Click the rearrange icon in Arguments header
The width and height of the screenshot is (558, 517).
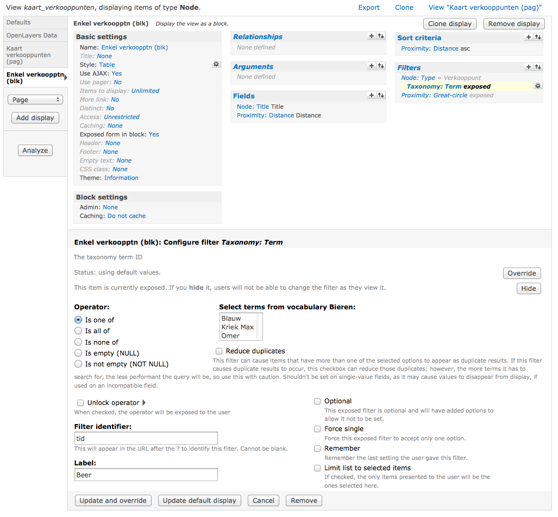381,66
